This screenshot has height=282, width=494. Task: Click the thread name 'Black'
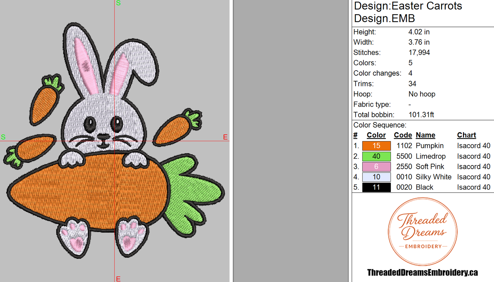tap(425, 187)
